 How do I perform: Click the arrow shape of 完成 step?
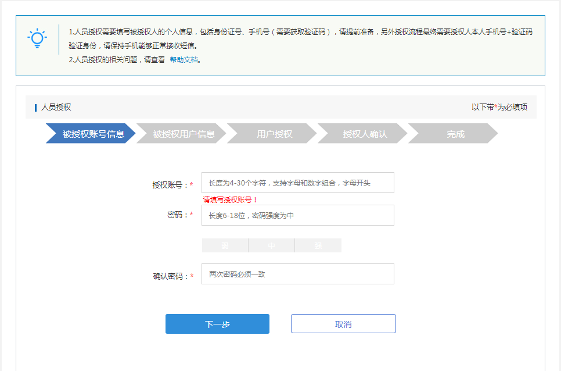pyautogui.click(x=456, y=133)
